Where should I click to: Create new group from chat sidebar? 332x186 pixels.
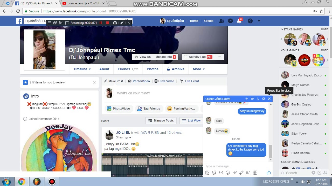click(x=325, y=173)
